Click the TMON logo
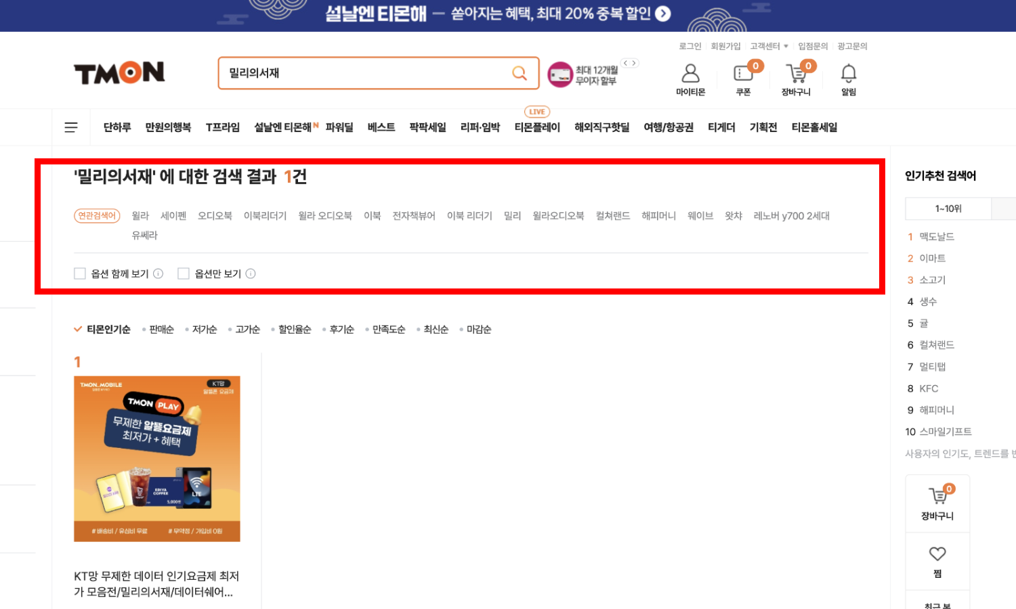 pyautogui.click(x=119, y=73)
